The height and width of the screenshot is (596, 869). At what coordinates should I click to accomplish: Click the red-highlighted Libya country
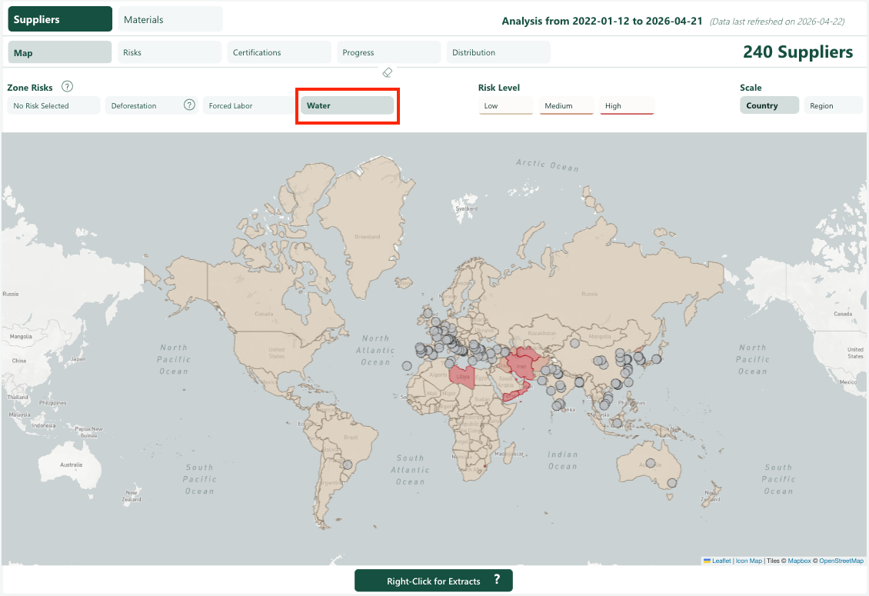click(x=462, y=377)
